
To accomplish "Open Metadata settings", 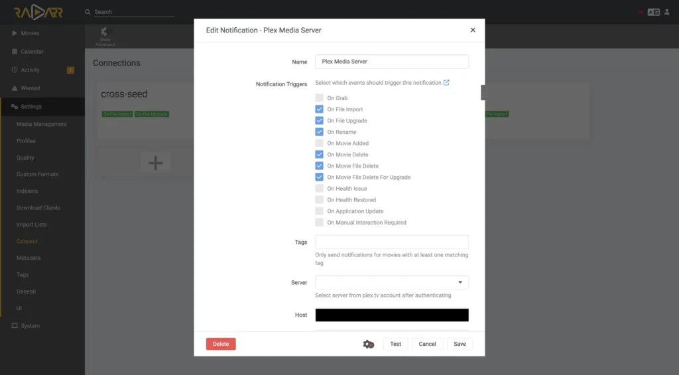I will (28, 258).
